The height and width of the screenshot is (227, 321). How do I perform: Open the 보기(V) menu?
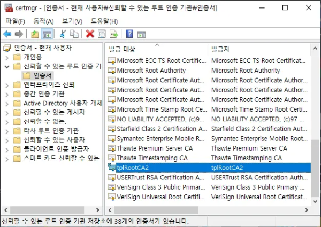click(72, 21)
